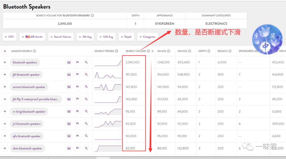Expand the jbl flip 5 row with plus
The width and height of the screenshot is (286, 159).
[5, 99]
